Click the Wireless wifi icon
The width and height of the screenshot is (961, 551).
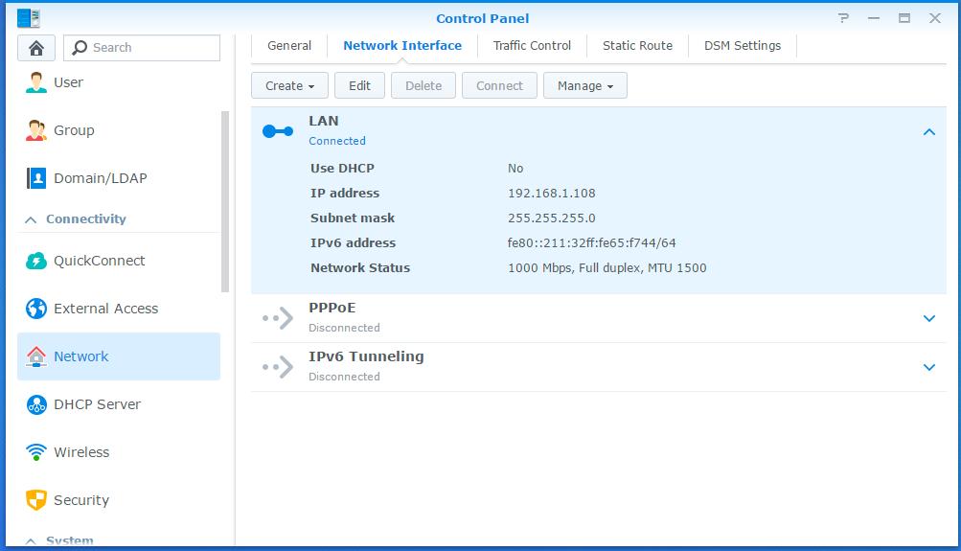[x=36, y=451]
